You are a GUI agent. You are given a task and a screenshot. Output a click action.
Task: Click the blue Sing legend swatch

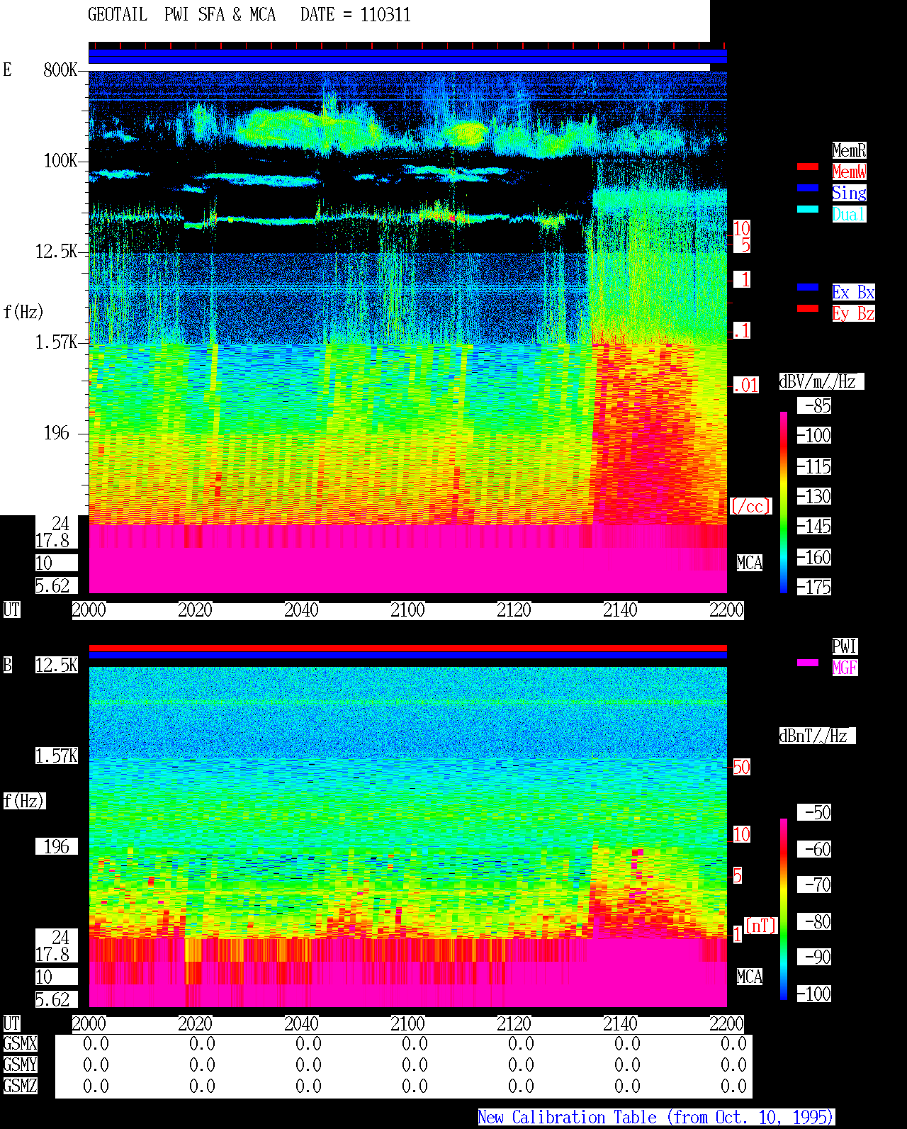pos(808,188)
